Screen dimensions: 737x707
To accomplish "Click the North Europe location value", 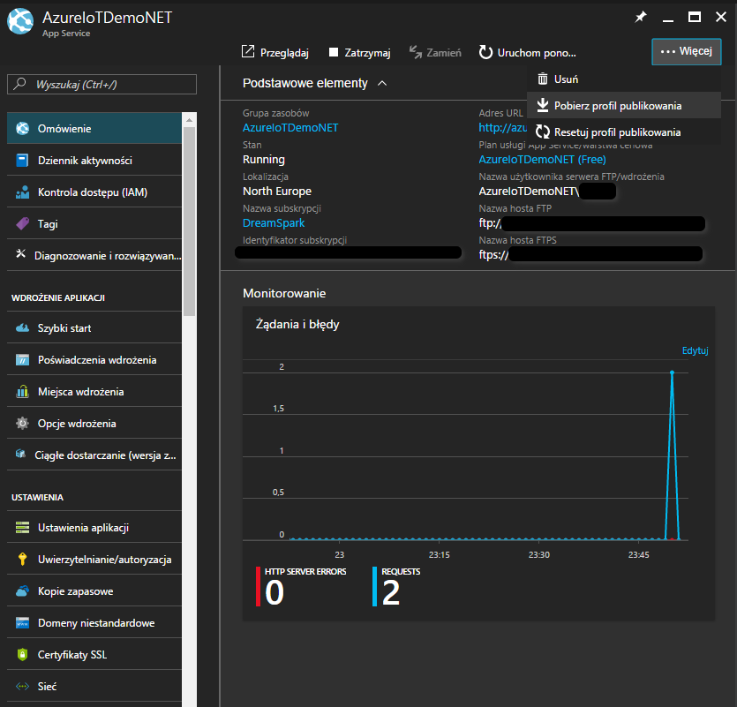I will pyautogui.click(x=277, y=192).
